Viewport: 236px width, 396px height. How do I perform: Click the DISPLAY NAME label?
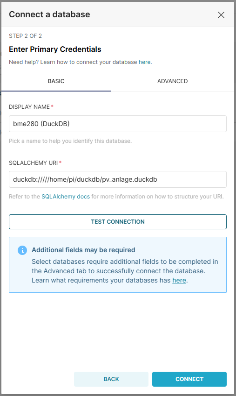point(29,107)
